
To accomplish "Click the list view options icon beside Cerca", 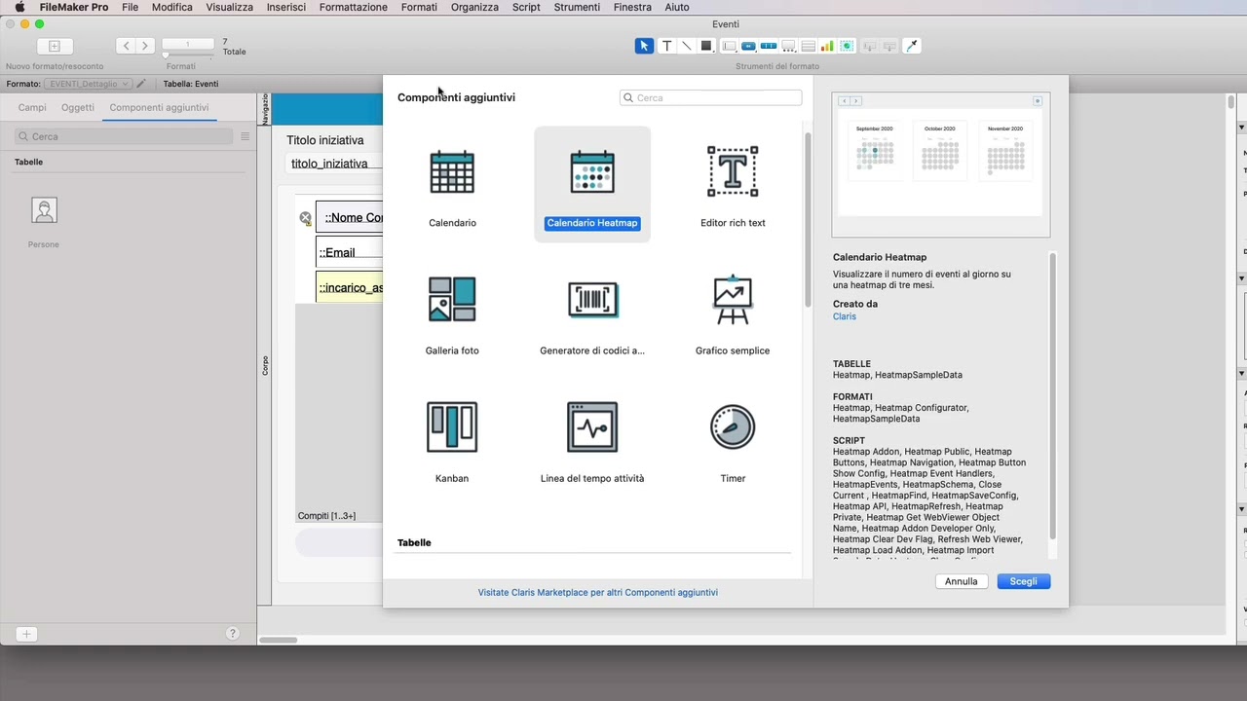I will click(246, 136).
